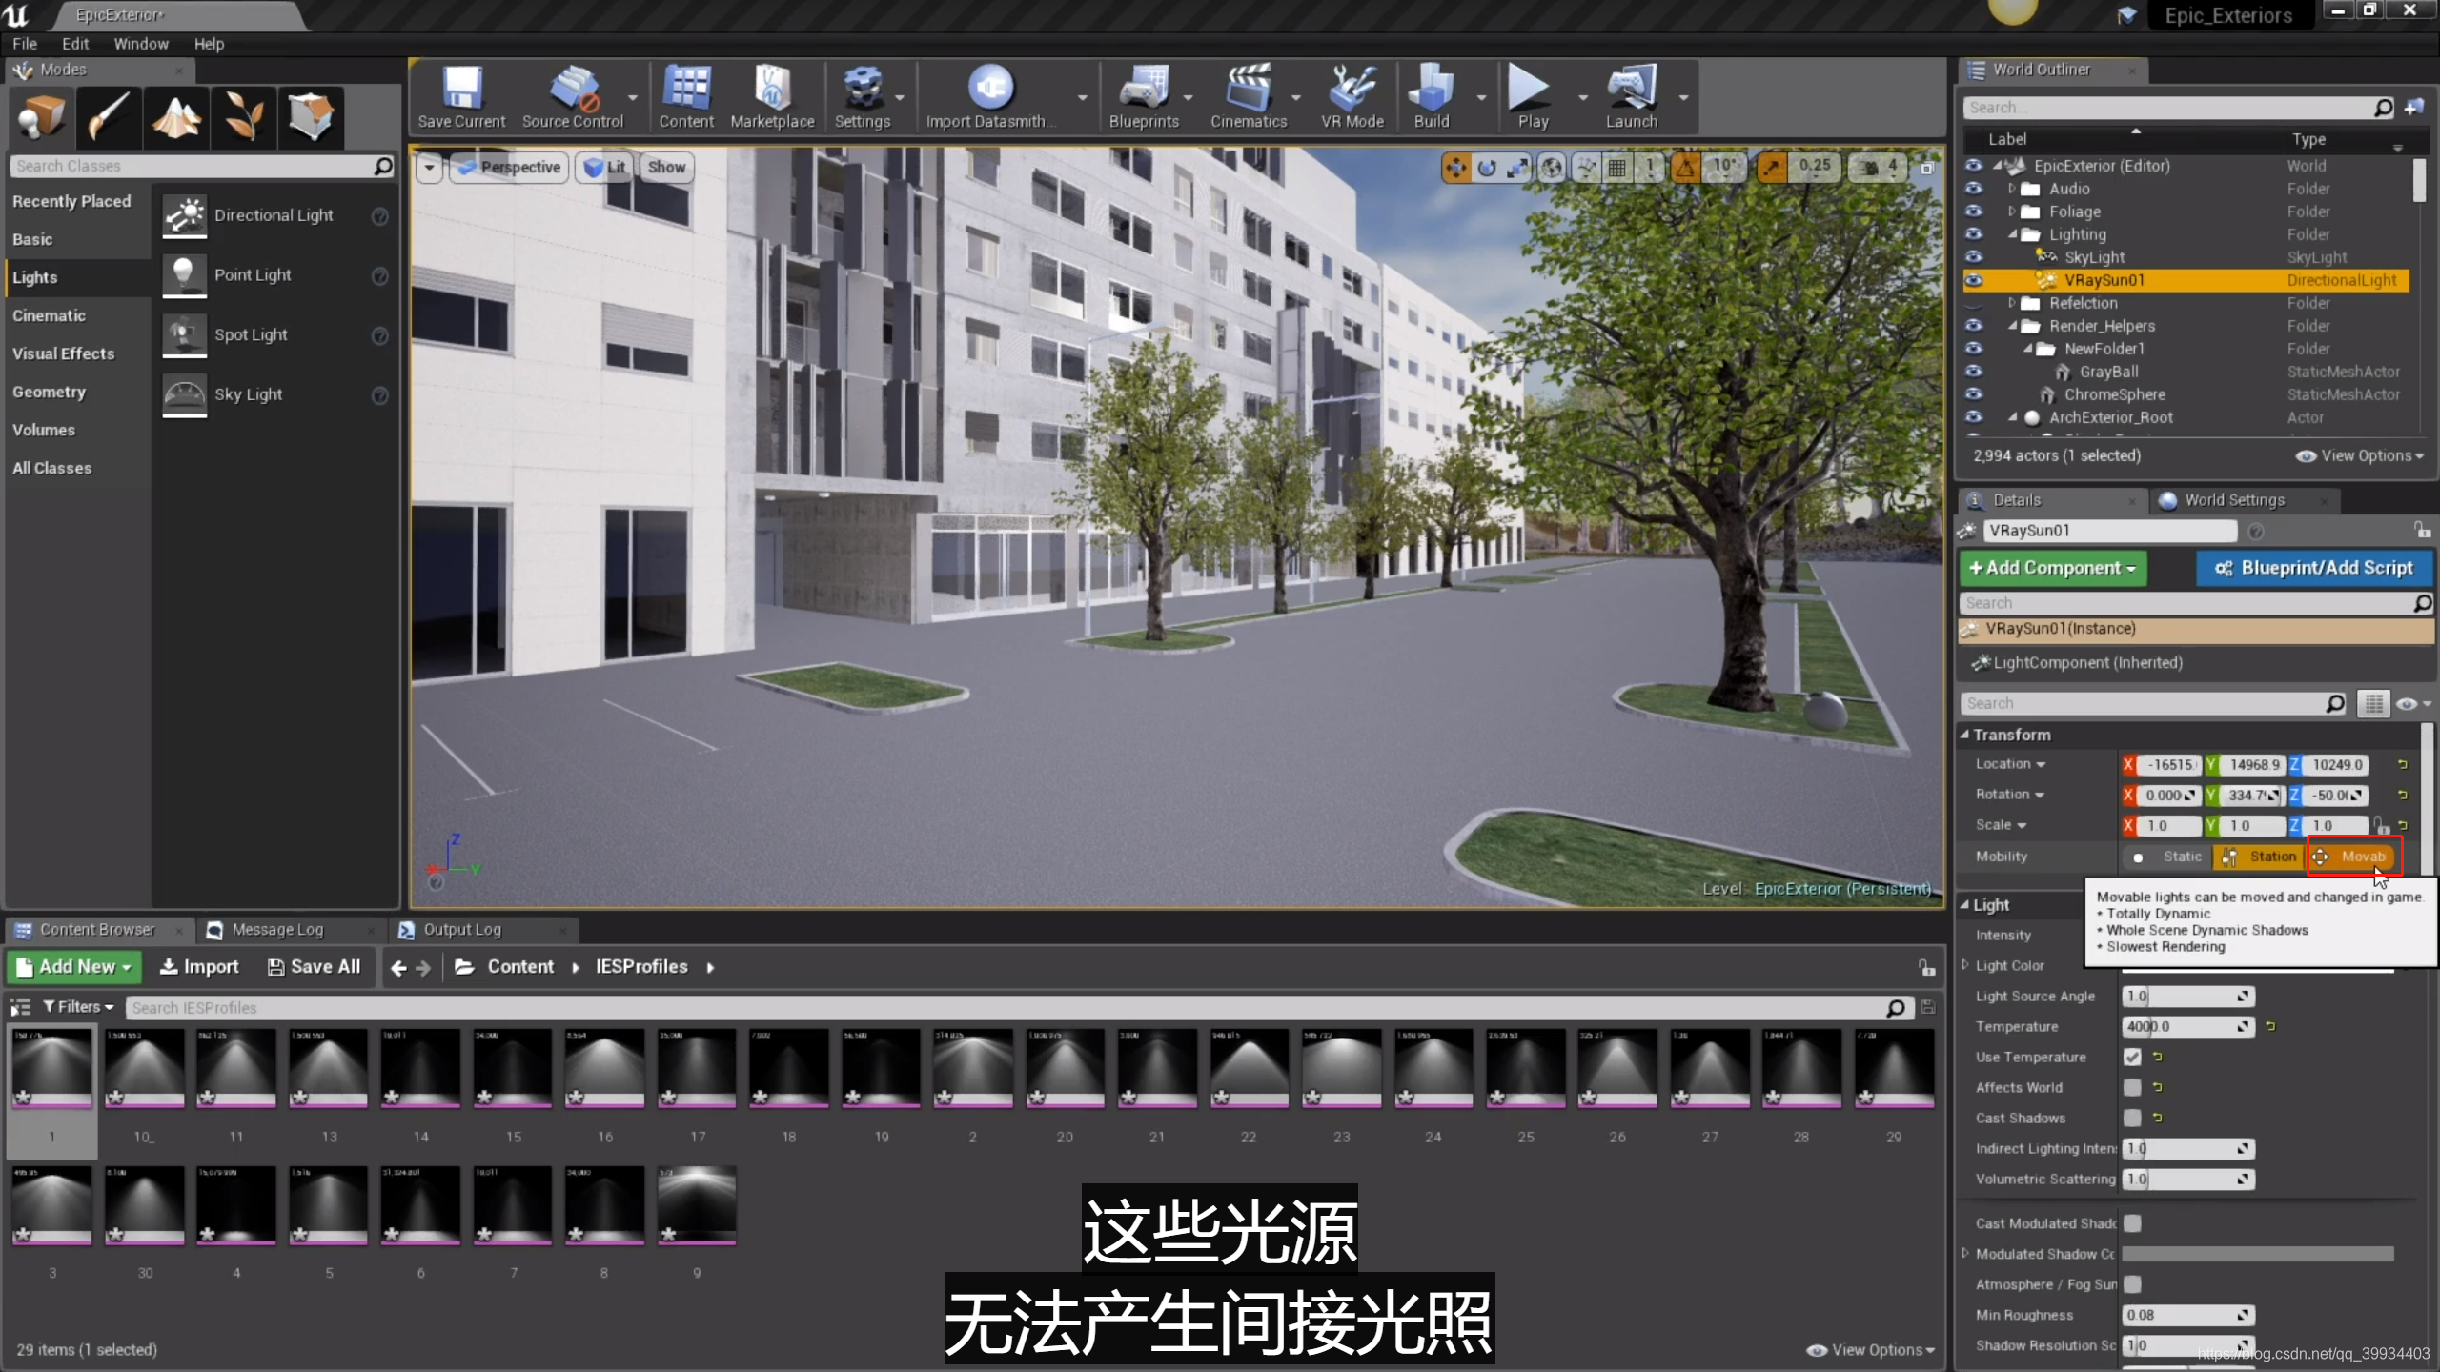
Task: Open the Content toolbar button
Action: [686, 97]
